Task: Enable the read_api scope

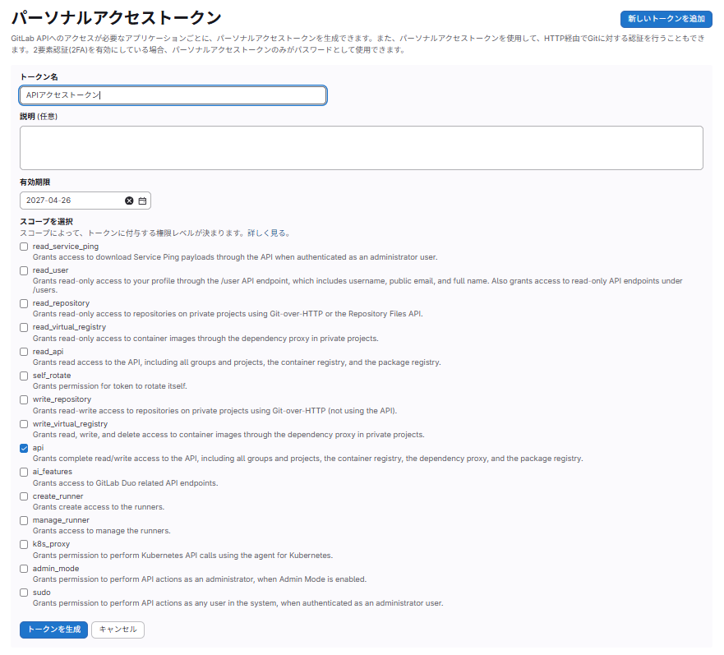Action: coord(24,351)
